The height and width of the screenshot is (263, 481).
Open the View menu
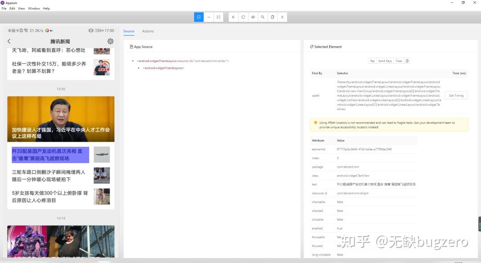pyautogui.click(x=21, y=8)
